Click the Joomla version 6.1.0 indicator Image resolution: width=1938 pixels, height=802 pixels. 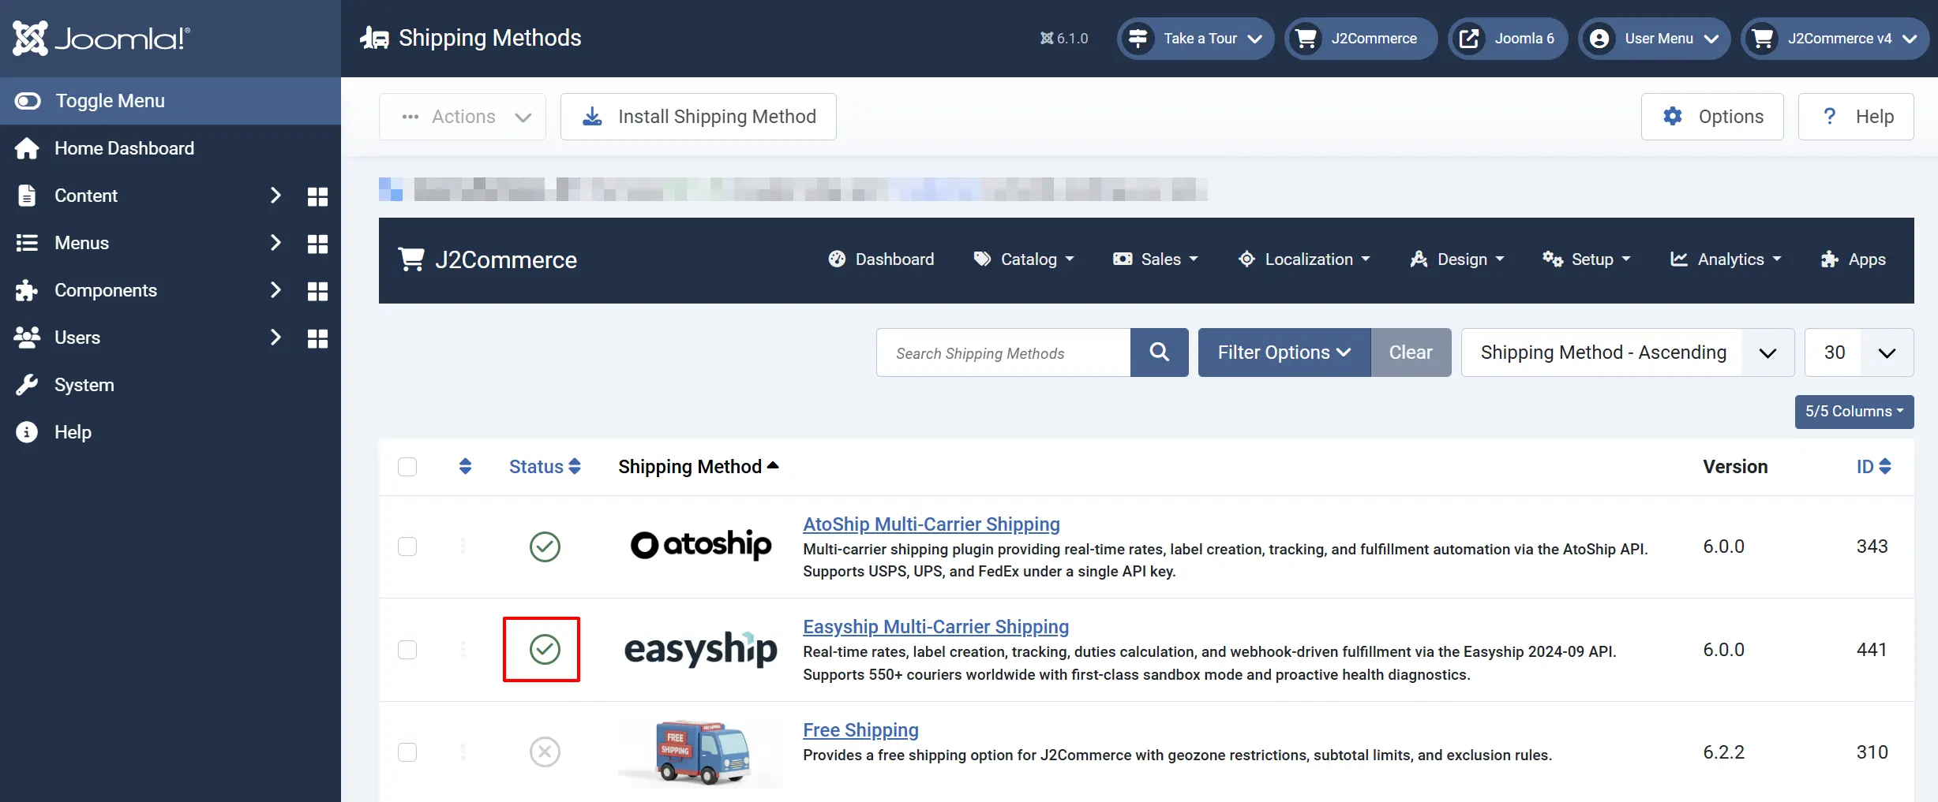pyautogui.click(x=1064, y=39)
